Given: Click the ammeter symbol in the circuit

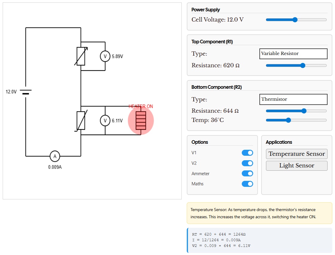Looking at the screenshot, I should click(55, 156).
